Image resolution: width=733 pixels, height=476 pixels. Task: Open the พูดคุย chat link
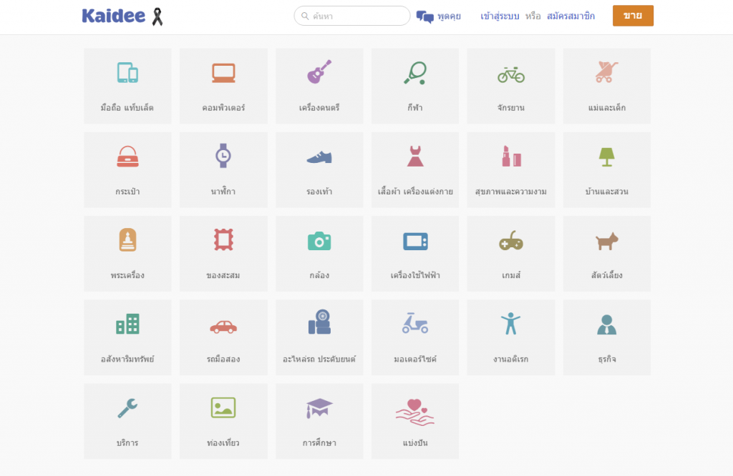point(439,16)
